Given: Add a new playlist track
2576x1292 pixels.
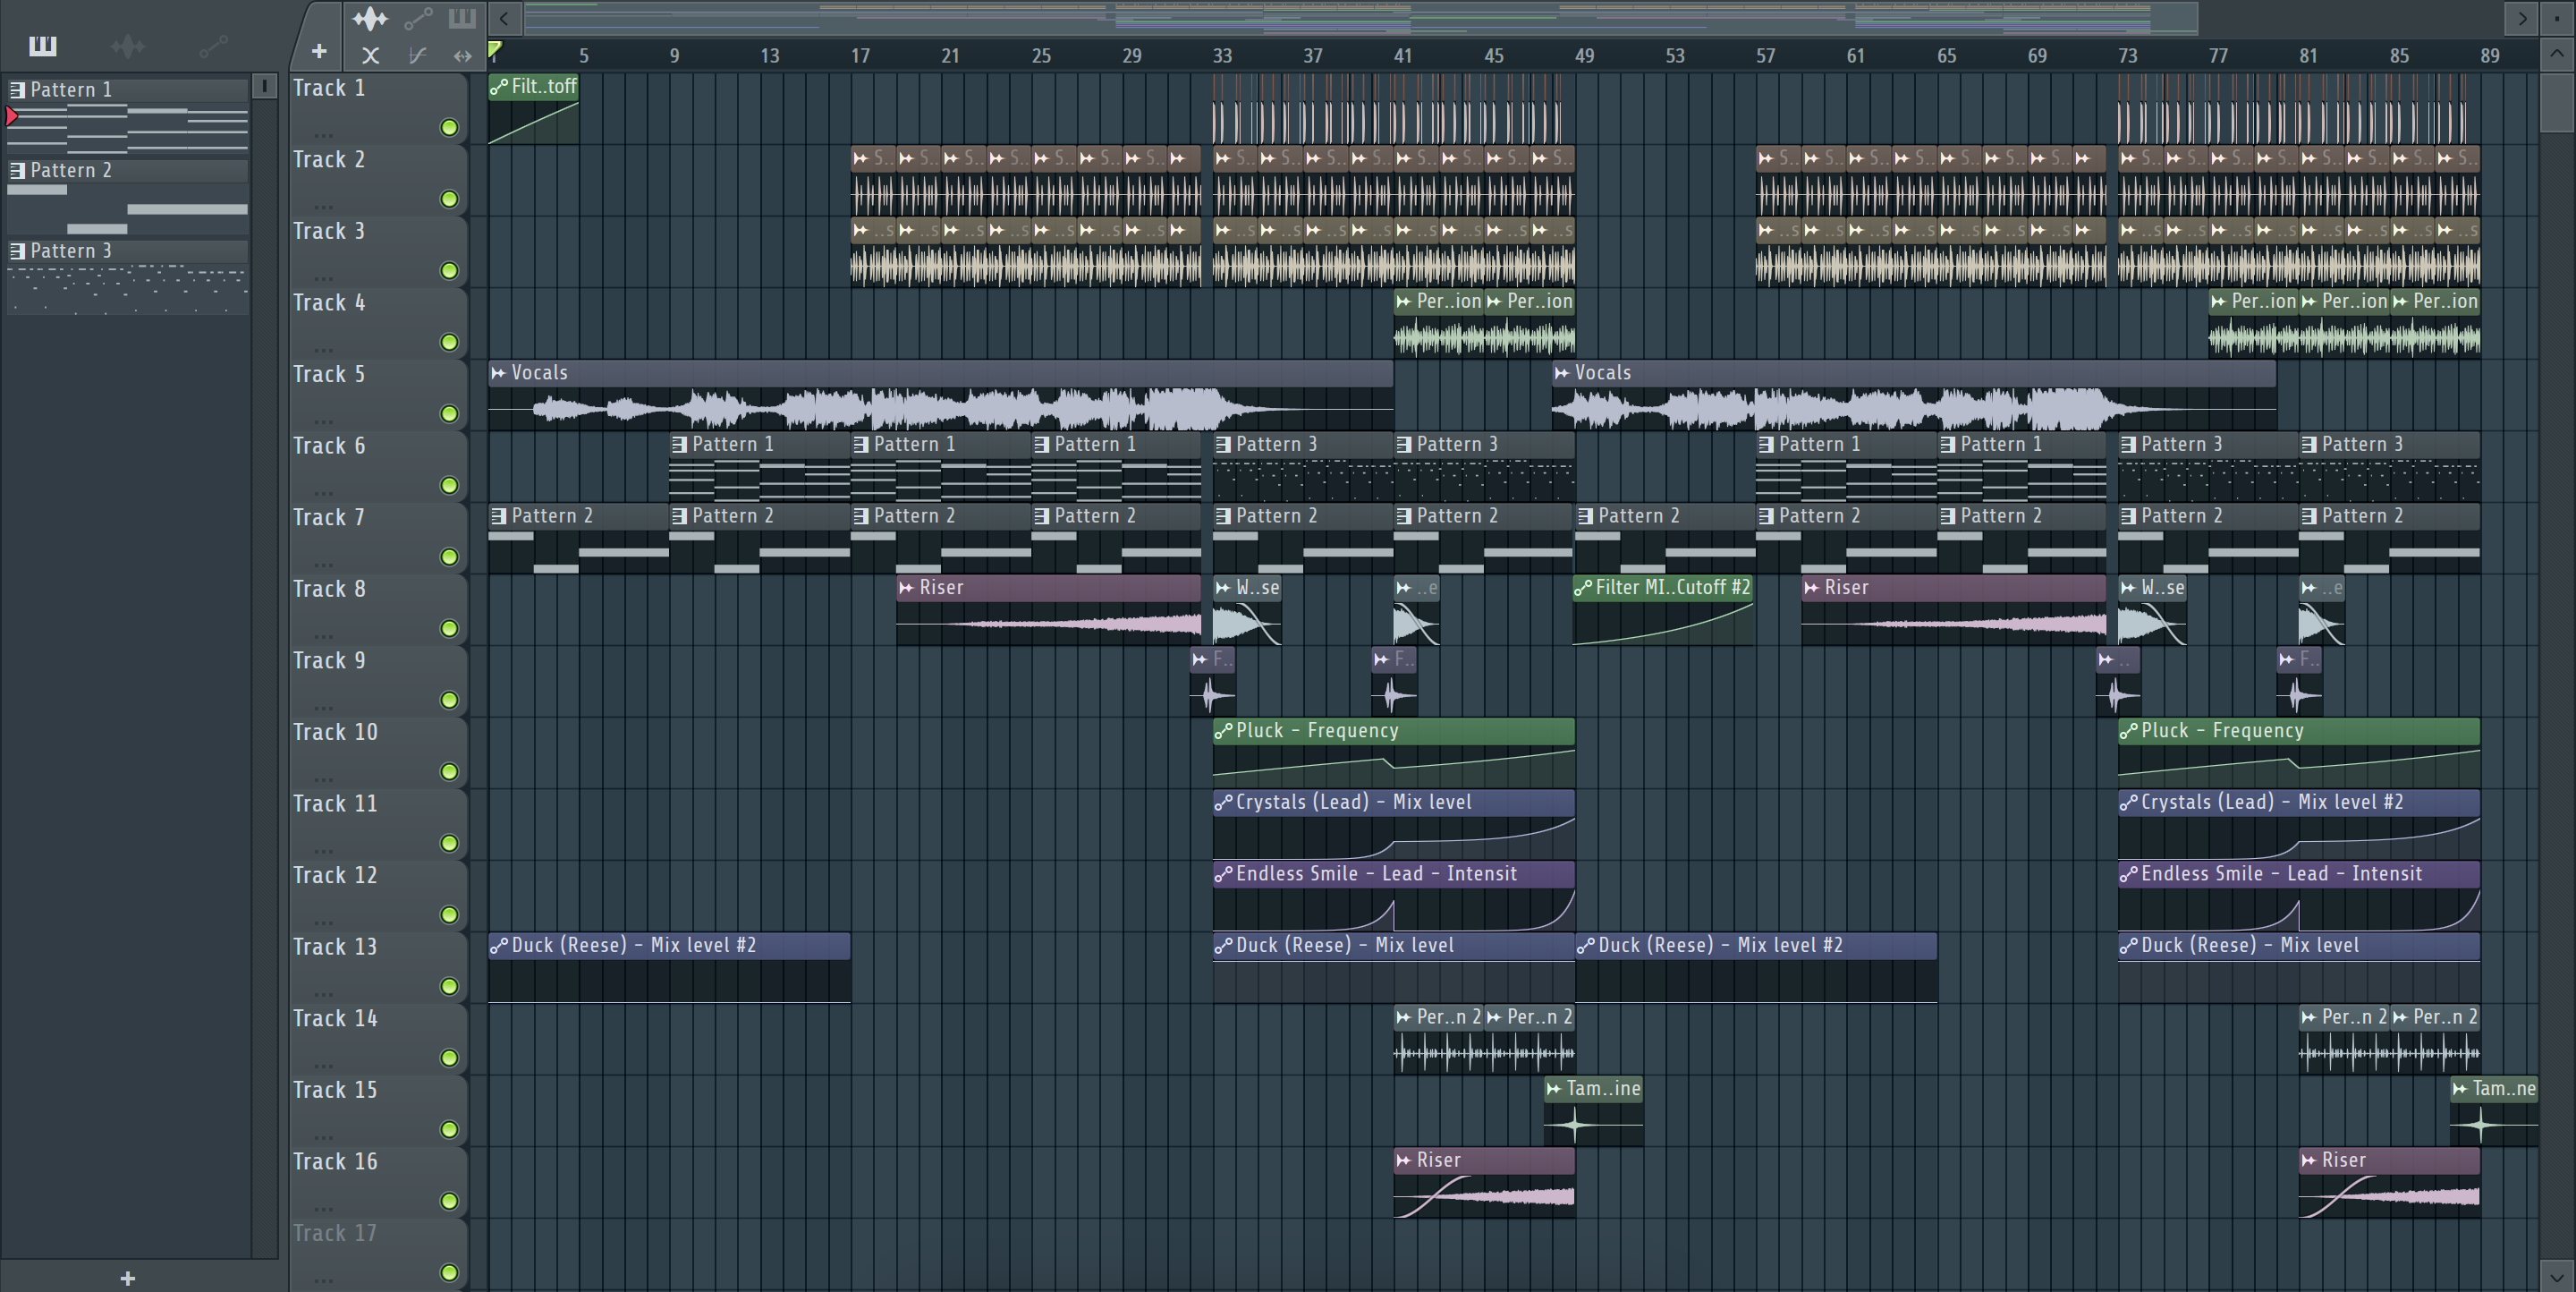Looking at the screenshot, I should (319, 51).
